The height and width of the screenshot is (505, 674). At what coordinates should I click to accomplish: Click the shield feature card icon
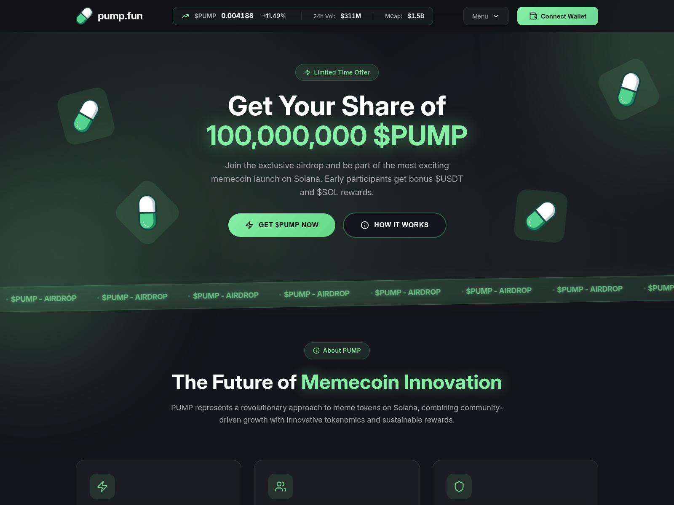[x=459, y=486]
